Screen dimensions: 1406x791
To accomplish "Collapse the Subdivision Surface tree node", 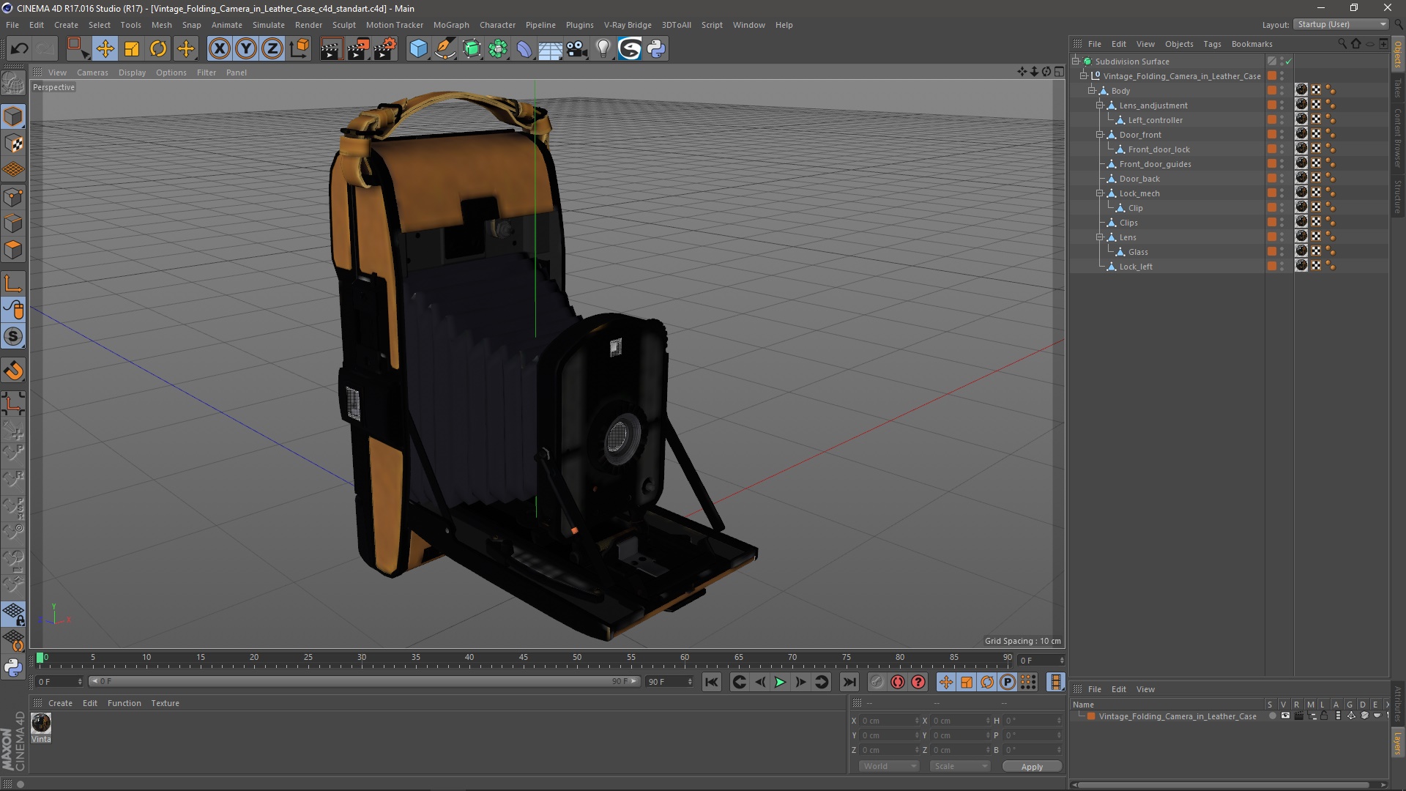I will point(1076,62).
